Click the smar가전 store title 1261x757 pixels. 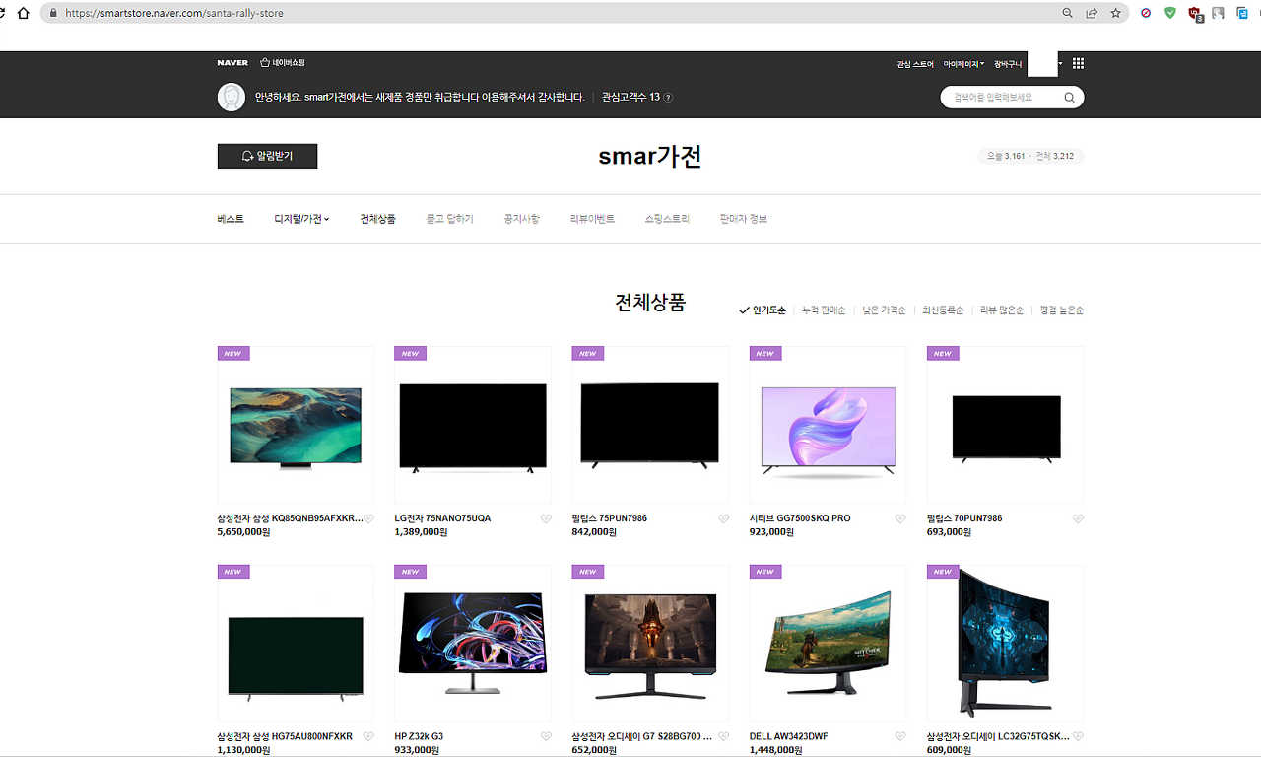650,156
